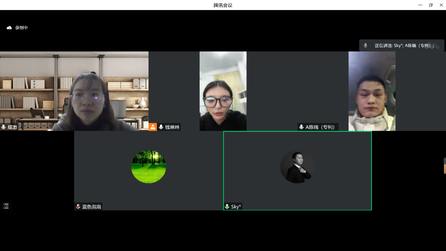Click the mic icon next to A陈瑞（专利）
Viewport: 446px width, 251px height.
(x=301, y=127)
